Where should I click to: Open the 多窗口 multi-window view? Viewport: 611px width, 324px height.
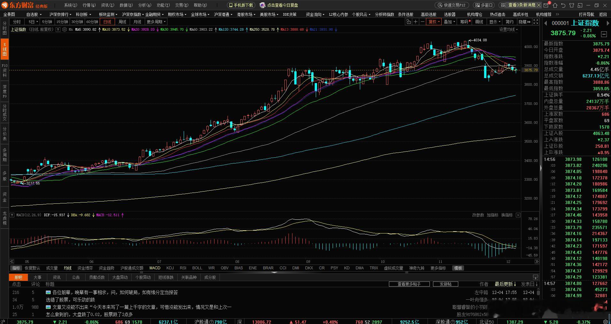(x=483, y=5)
